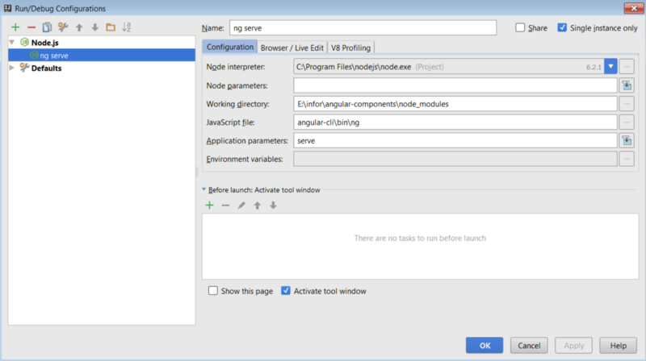Create new folder in configurations toolbar

[x=111, y=27]
